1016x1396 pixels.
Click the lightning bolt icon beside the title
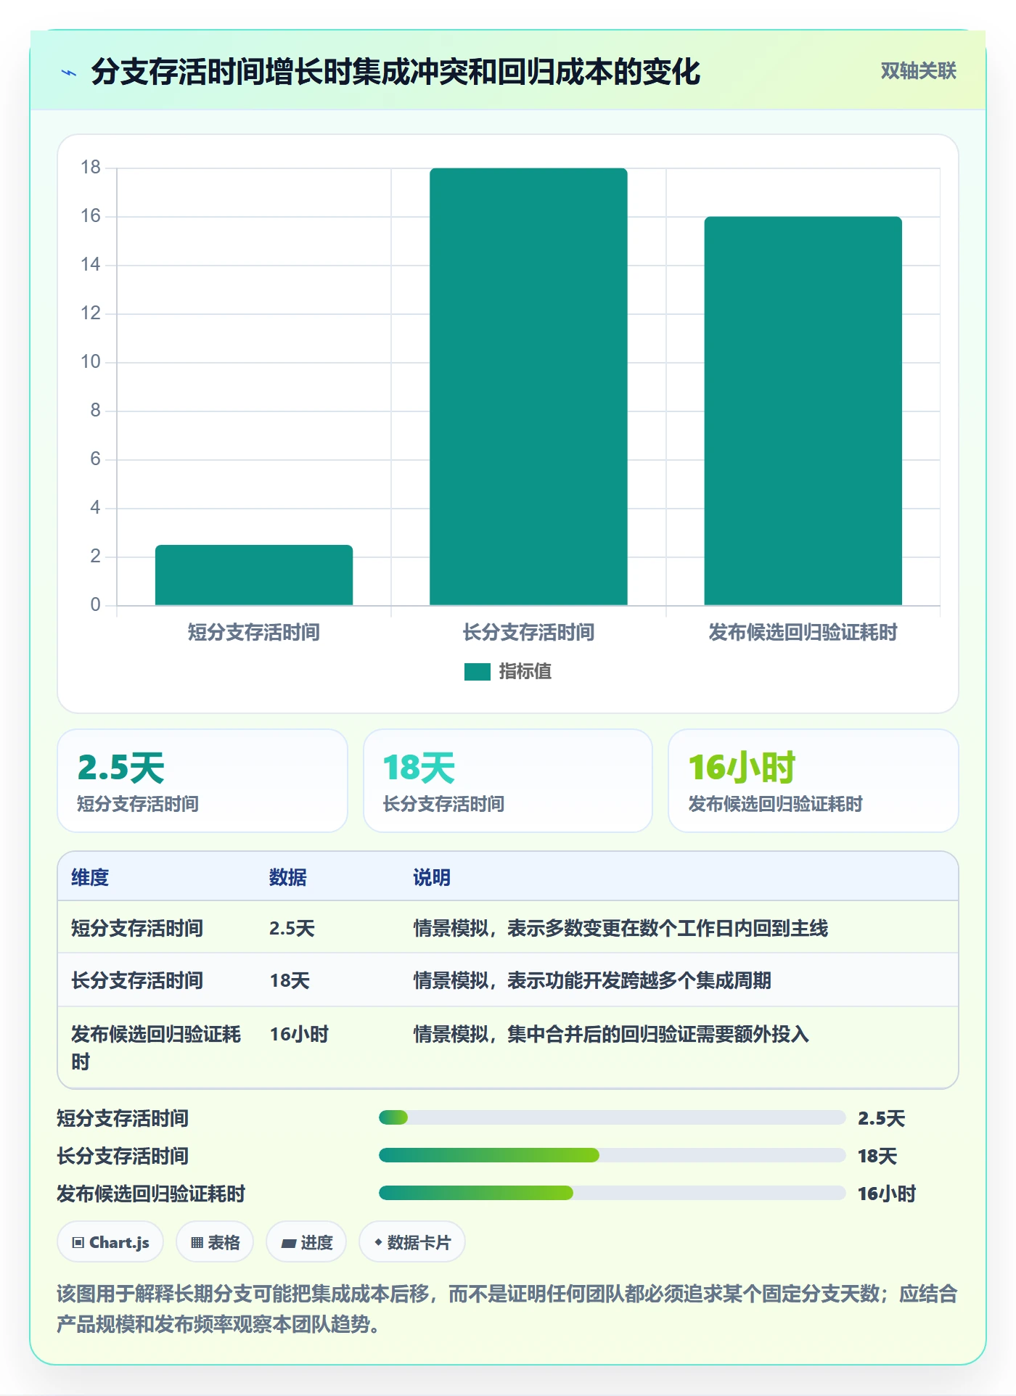pos(69,73)
